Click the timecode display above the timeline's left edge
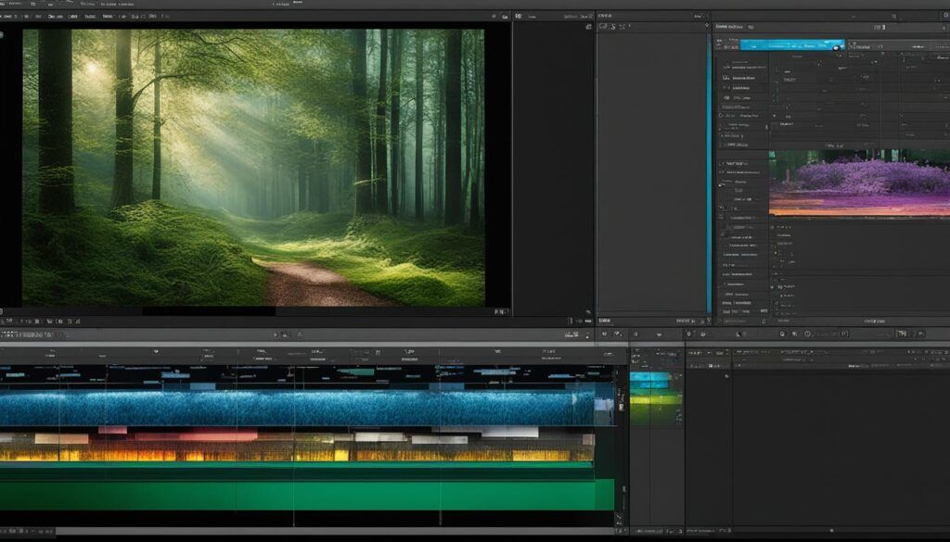The height and width of the screenshot is (542, 950). [28, 334]
